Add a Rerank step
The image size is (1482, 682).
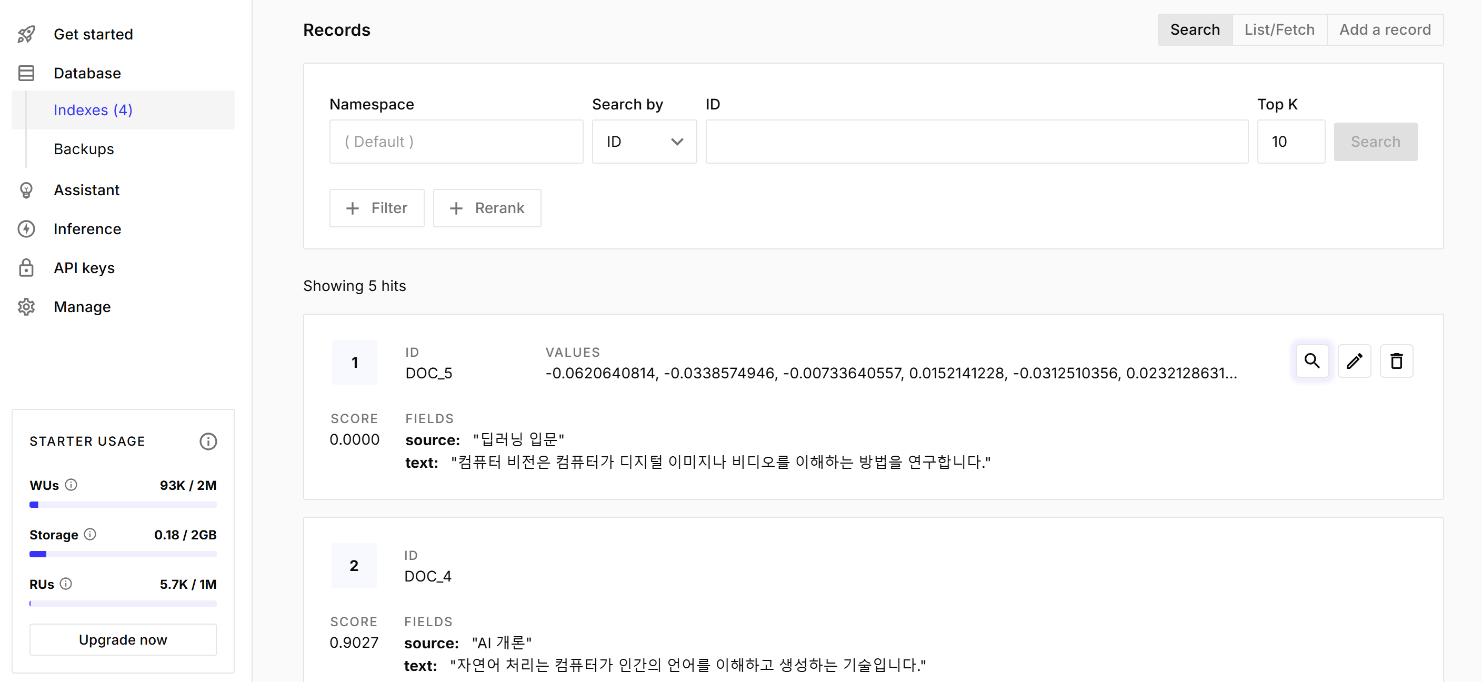[487, 208]
